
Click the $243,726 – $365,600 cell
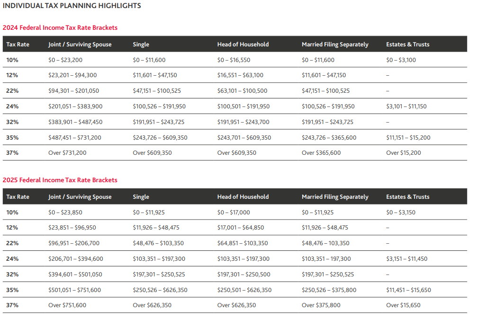pyautogui.click(x=329, y=138)
